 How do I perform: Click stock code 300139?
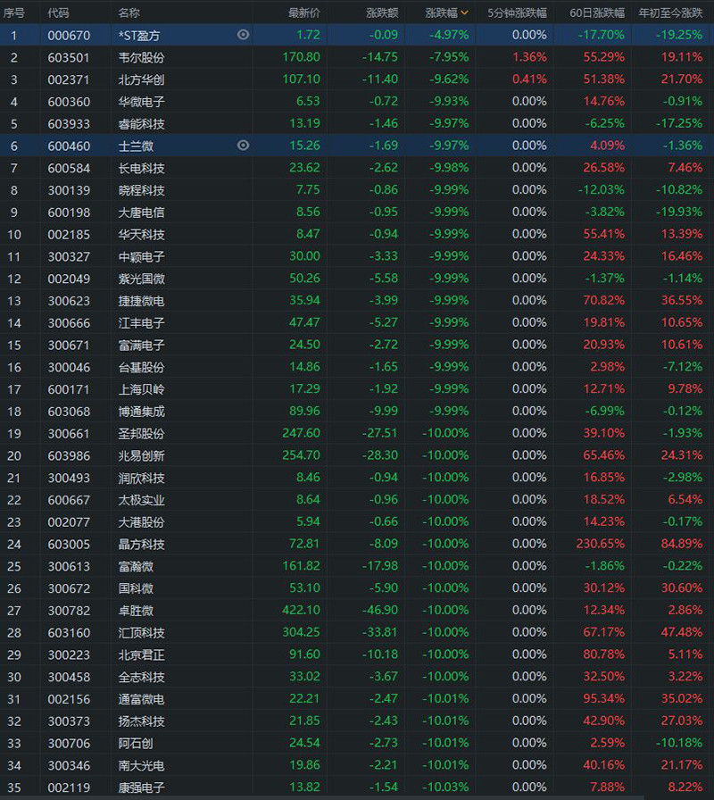[x=69, y=190]
